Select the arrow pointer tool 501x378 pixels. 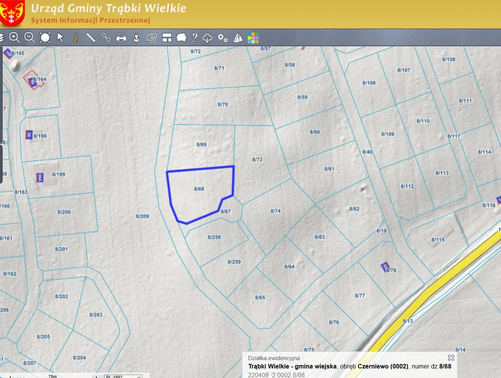[61, 37]
